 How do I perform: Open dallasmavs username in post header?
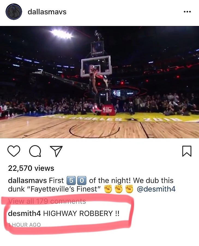[47, 12]
